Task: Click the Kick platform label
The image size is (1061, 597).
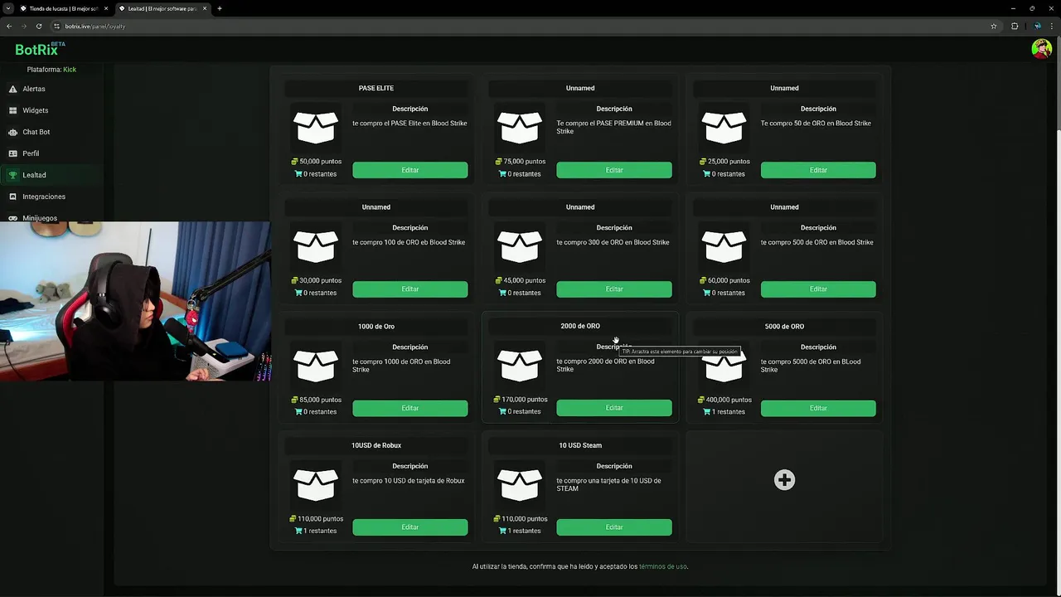Action: [70, 70]
